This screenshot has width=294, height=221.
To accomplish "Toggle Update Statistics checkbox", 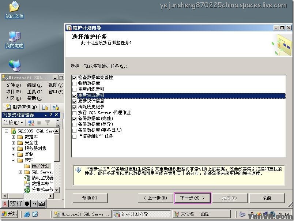I will tap(75, 101).
